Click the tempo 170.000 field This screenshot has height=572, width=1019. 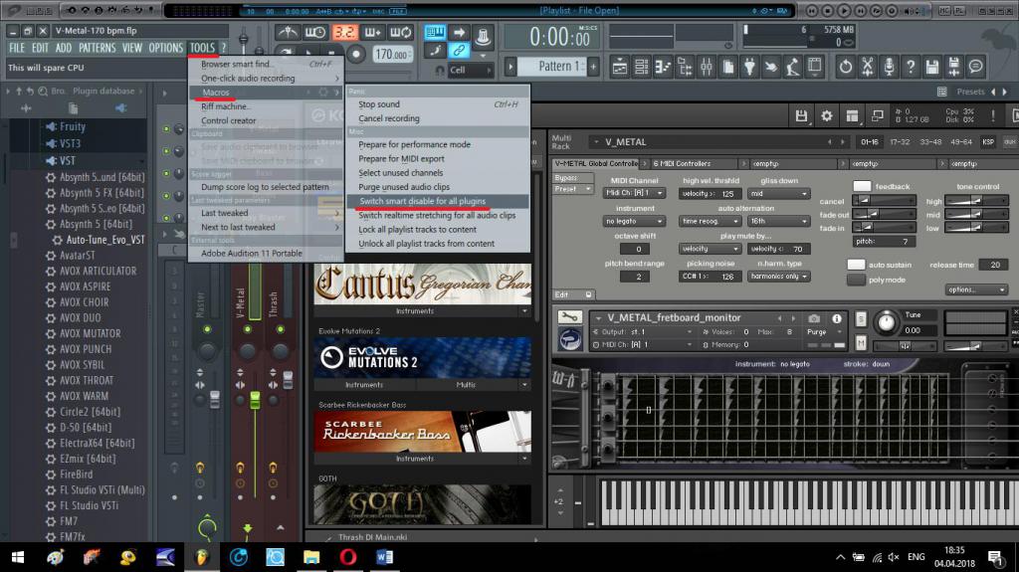pyautogui.click(x=392, y=55)
